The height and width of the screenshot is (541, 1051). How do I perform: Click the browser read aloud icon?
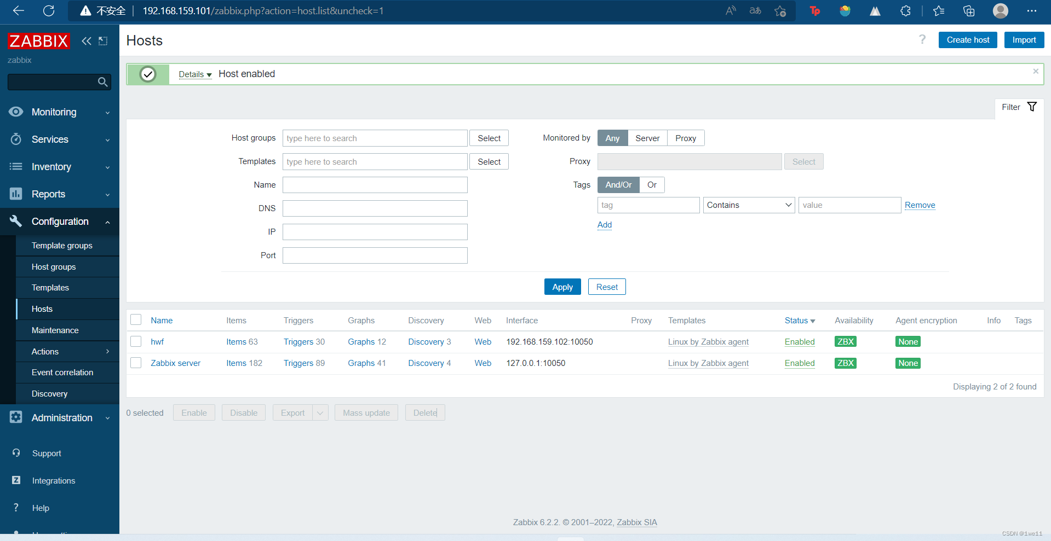tap(731, 11)
